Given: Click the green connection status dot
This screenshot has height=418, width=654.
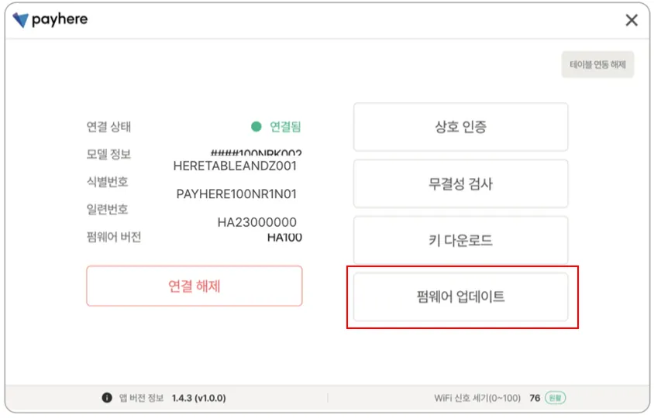Looking at the screenshot, I should [256, 127].
